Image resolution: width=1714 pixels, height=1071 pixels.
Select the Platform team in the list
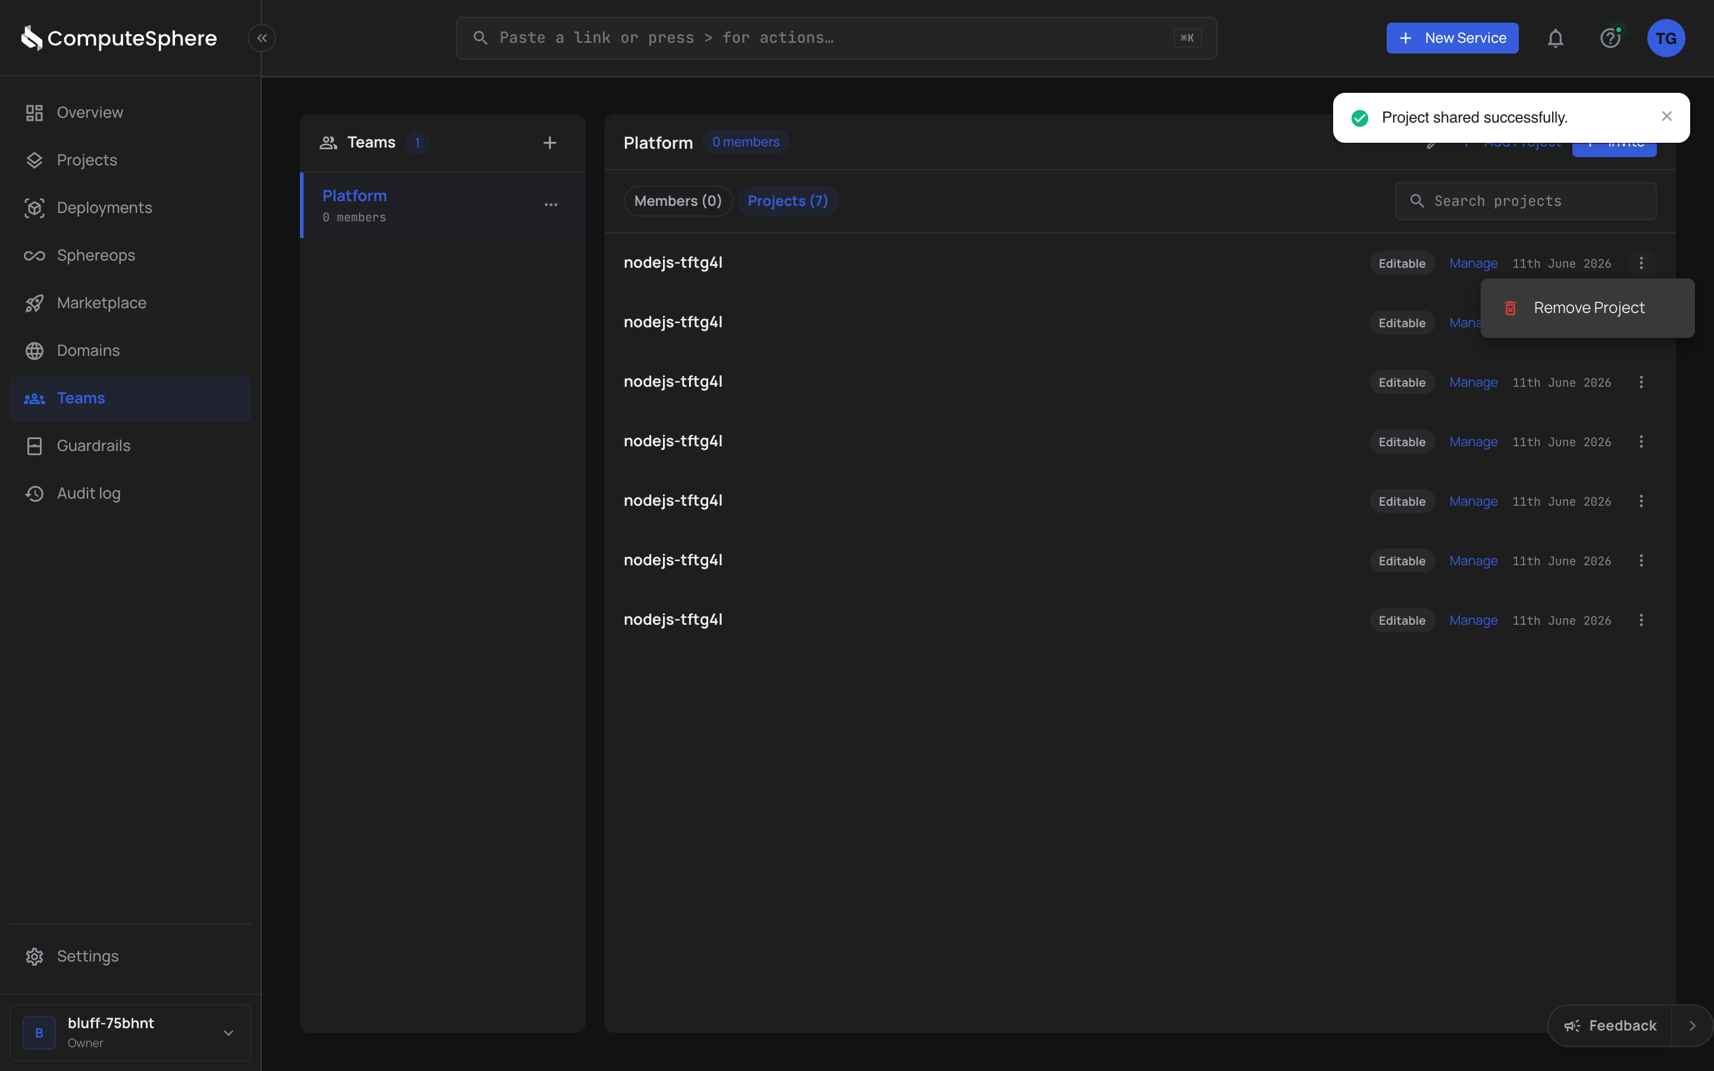coord(443,205)
